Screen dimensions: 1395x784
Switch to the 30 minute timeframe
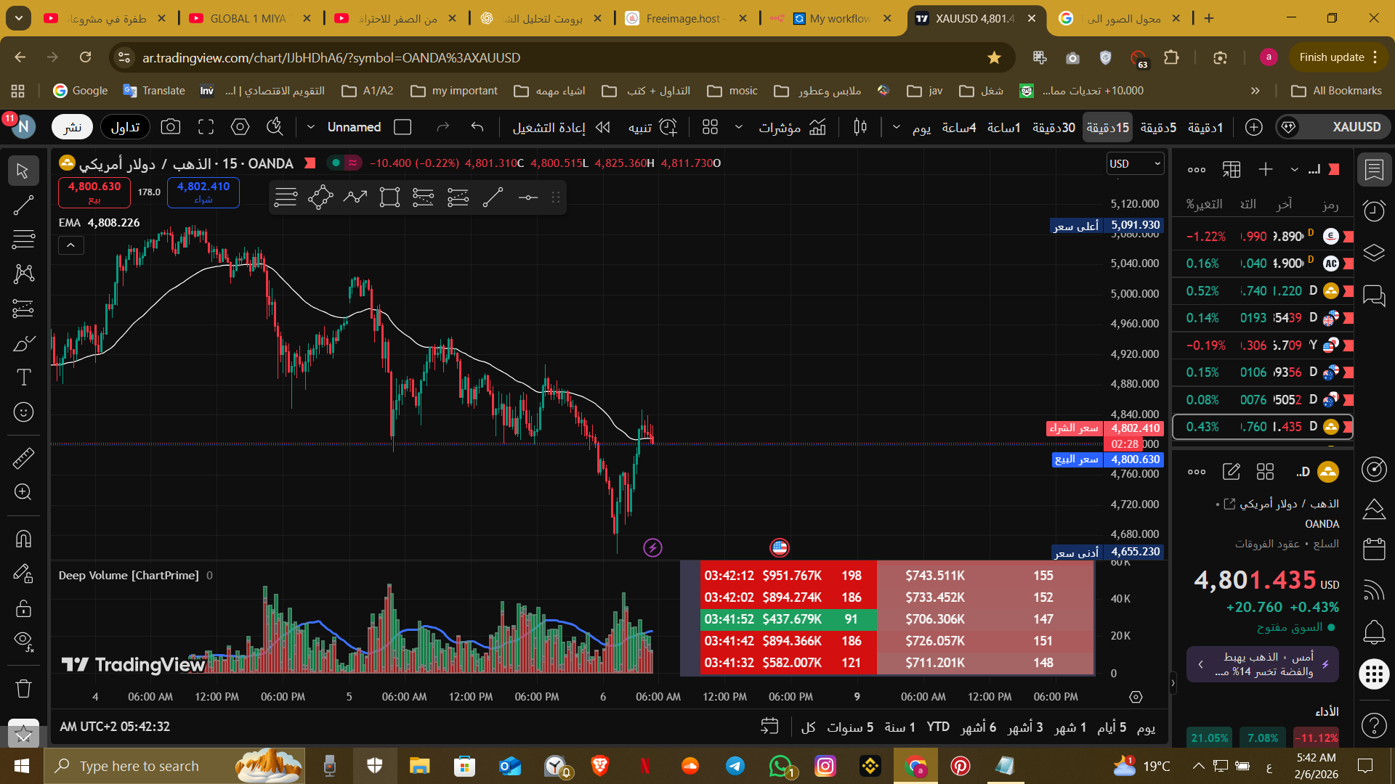coord(1054,128)
